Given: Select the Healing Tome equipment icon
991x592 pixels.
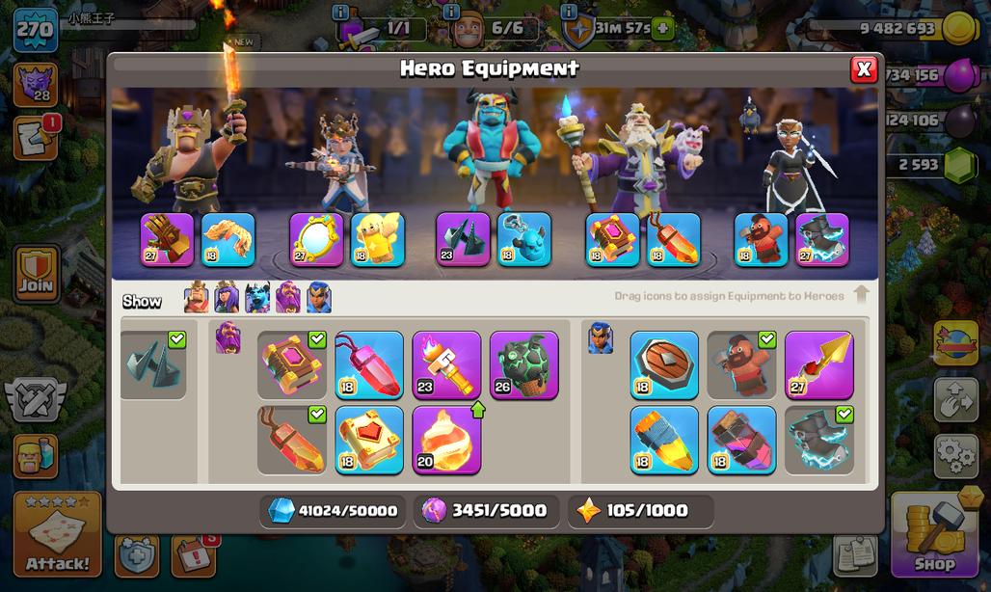Looking at the screenshot, I should pyautogui.click(x=369, y=441).
